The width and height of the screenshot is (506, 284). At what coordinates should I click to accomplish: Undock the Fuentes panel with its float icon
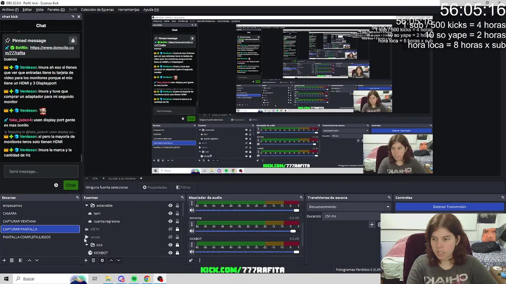click(x=182, y=198)
